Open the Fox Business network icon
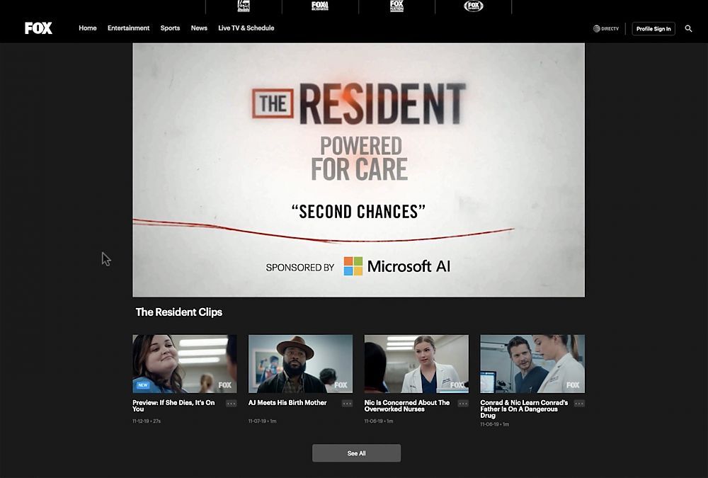Image resolution: width=708 pixels, height=478 pixels. (x=320, y=6)
